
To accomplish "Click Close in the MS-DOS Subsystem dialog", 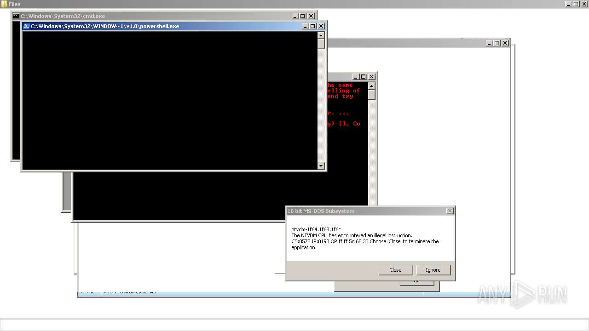I will click(396, 270).
